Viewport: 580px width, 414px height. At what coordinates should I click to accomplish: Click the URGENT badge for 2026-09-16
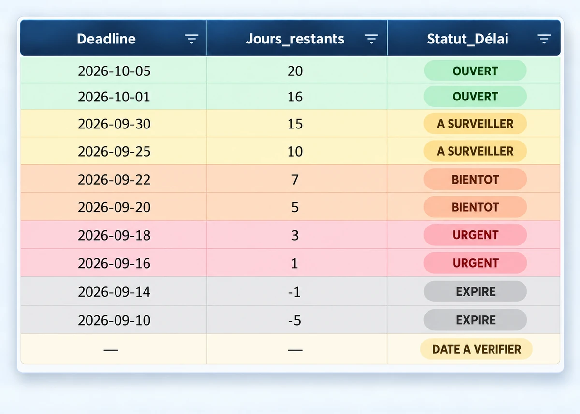(475, 263)
